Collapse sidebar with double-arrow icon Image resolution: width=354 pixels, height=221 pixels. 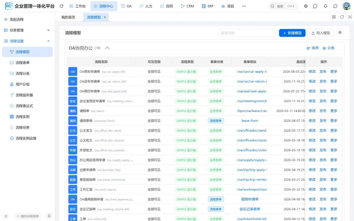click(6, 216)
